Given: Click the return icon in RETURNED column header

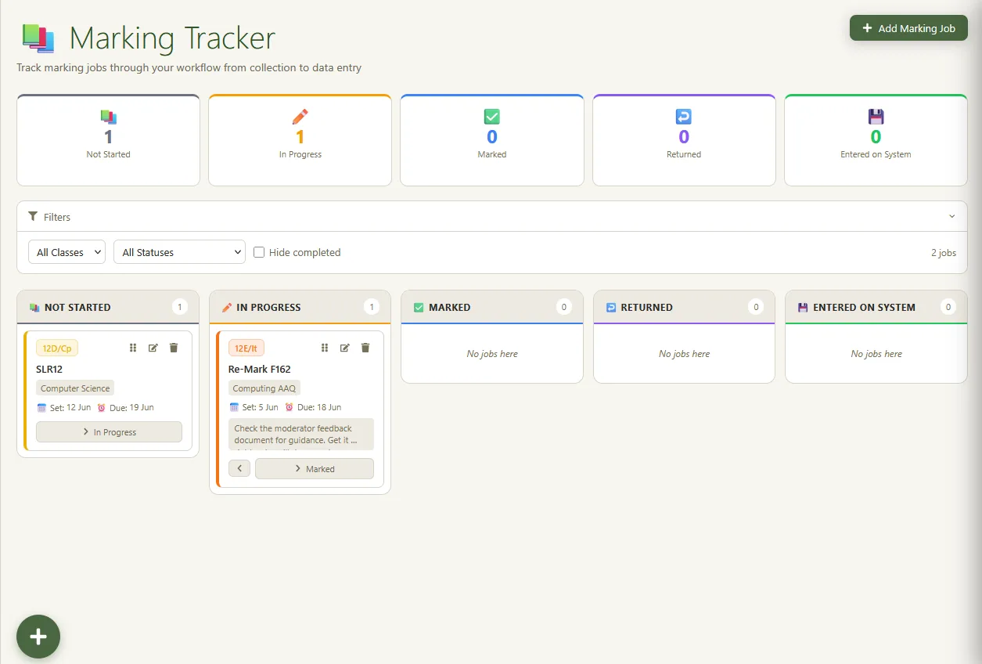Looking at the screenshot, I should 610,308.
